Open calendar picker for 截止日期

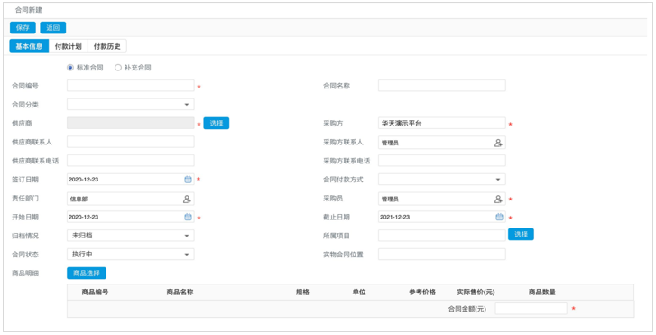tap(499, 217)
